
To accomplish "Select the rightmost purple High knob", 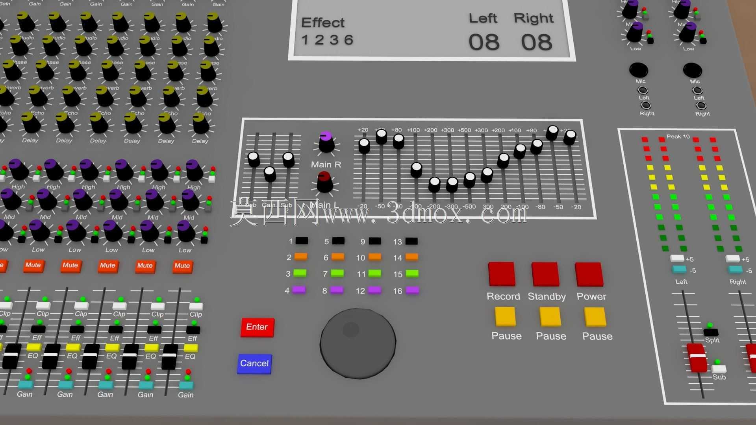I will [195, 170].
